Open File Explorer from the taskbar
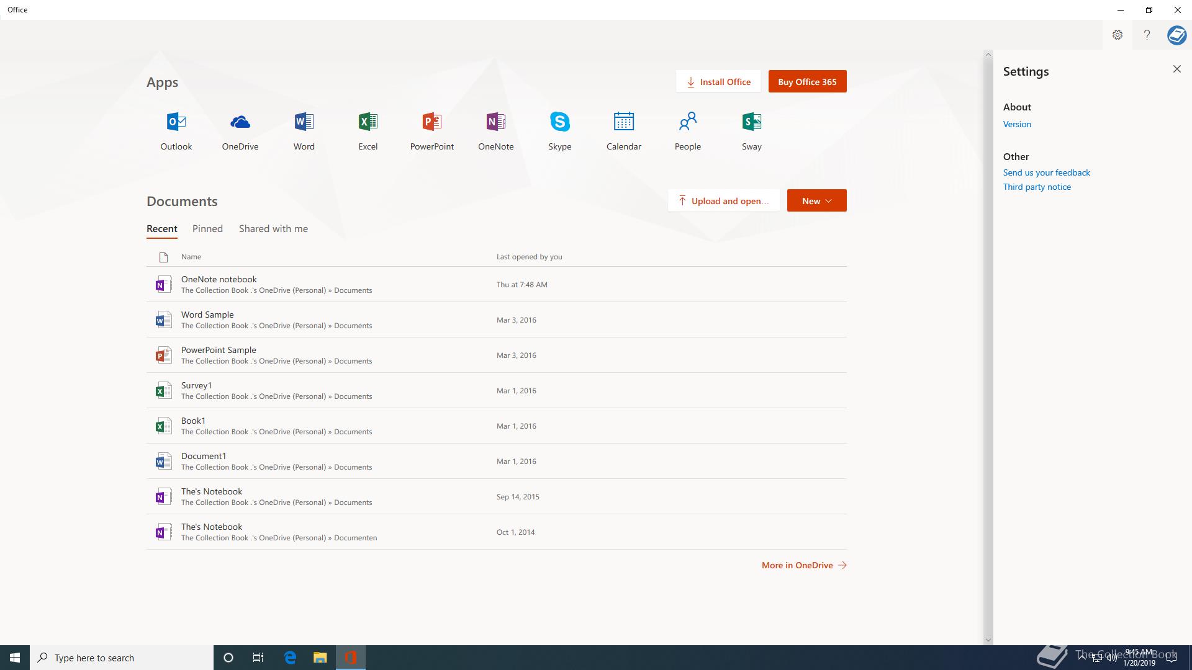Screen dimensions: 1192x670 click(x=320, y=658)
